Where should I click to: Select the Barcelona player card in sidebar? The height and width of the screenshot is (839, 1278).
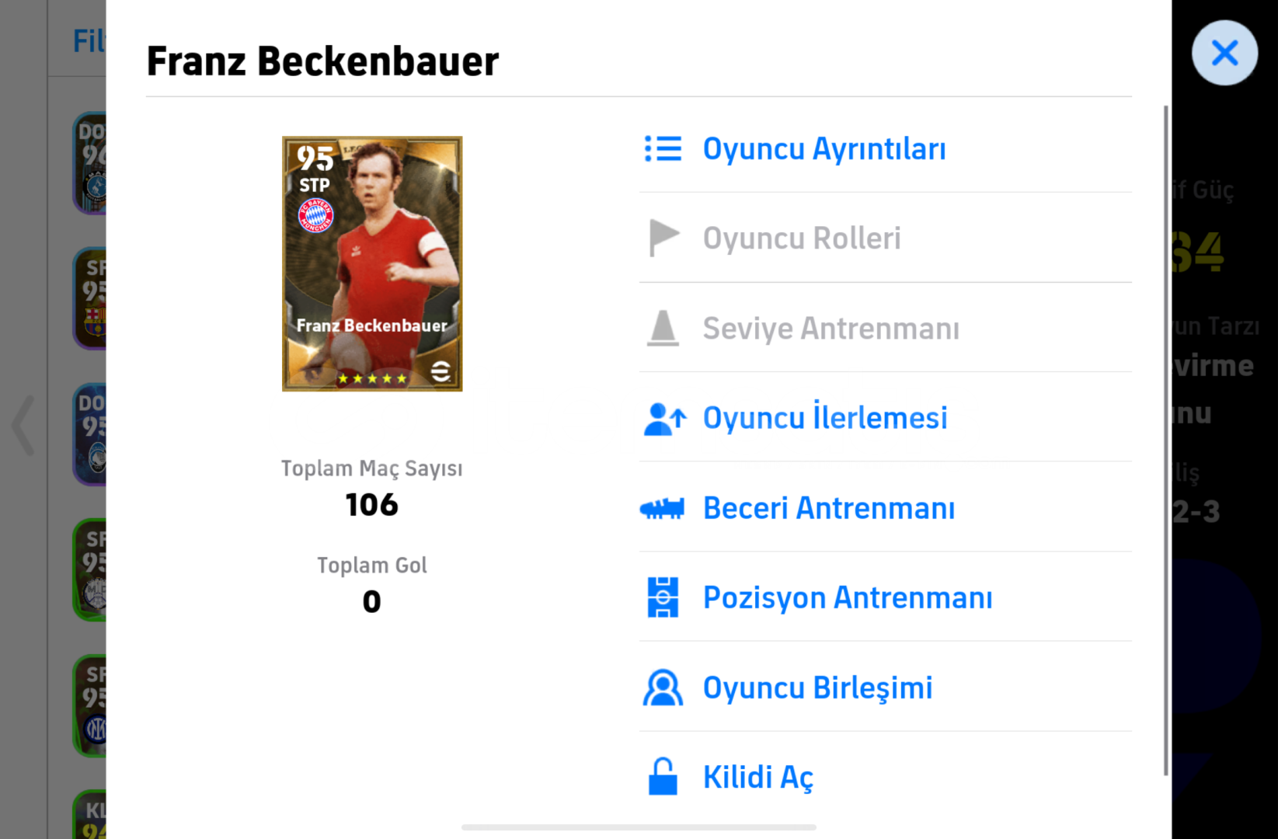90,298
